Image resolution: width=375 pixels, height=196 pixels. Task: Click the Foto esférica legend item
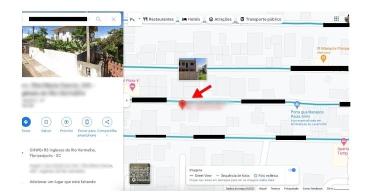coord(265,175)
